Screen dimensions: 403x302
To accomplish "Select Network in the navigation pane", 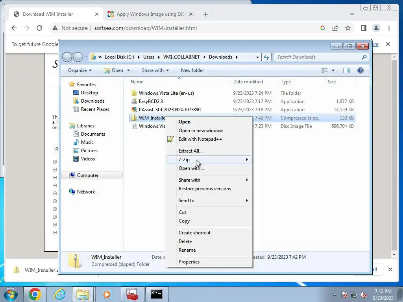I will (86, 192).
